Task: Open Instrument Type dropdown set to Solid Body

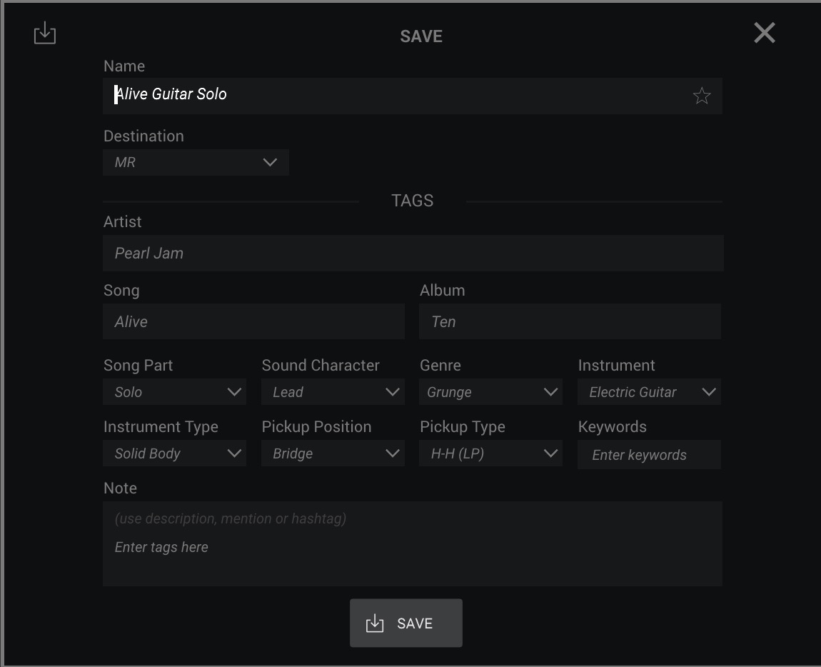Action: (175, 453)
